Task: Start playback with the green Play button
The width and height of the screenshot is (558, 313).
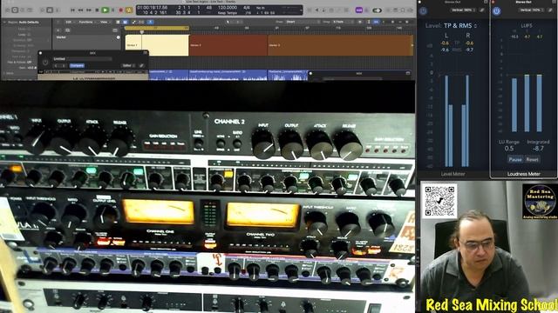Action: [x=105, y=10]
